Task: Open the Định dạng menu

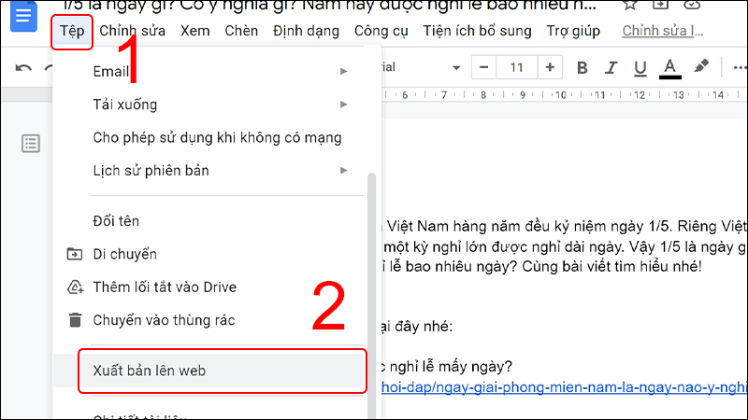Action: tap(306, 31)
